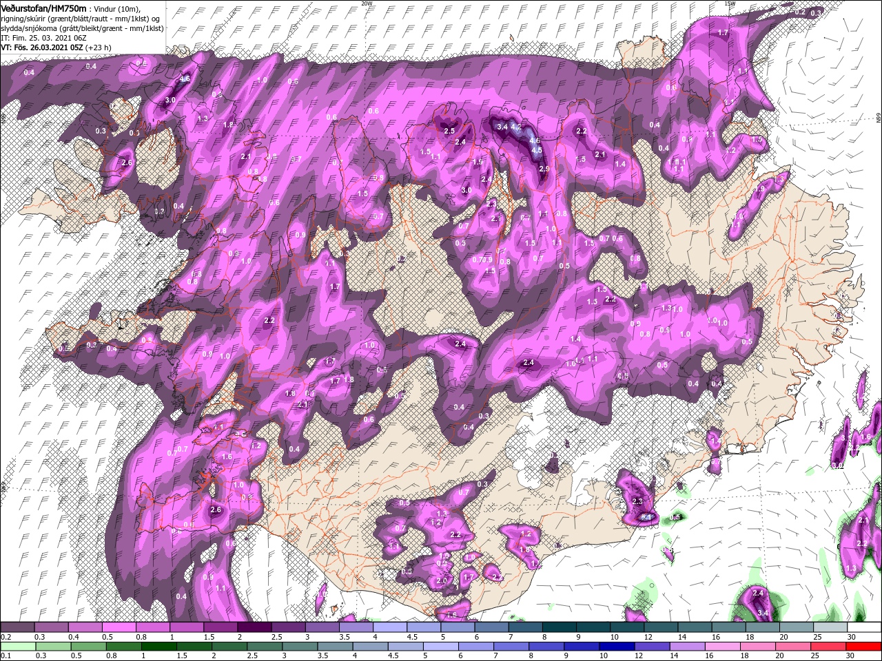Click the 0.1 label on the green rain scale
This screenshot has height=661, width=882.
[x=5, y=655]
